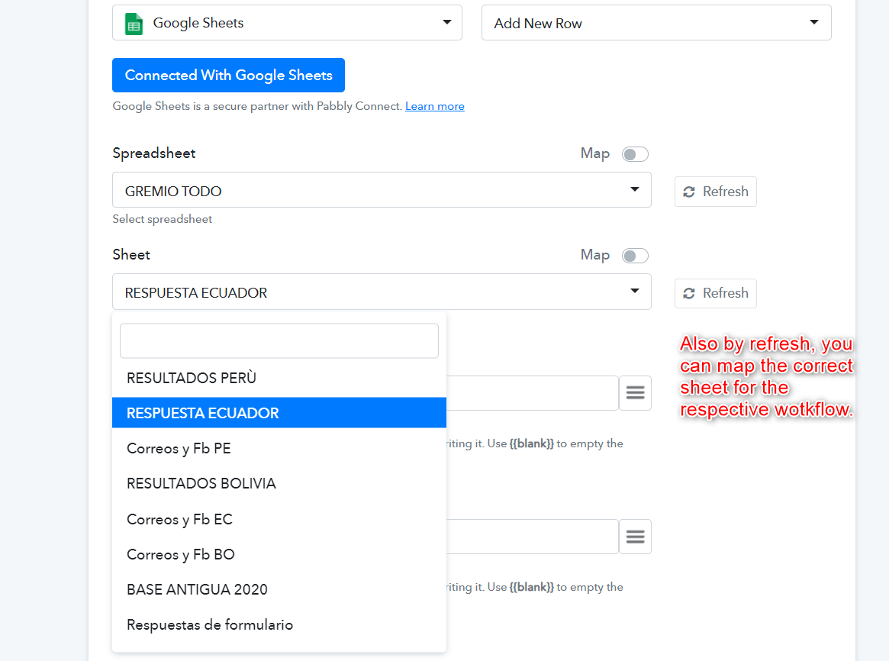
Task: Open the Add New Row action dropdown
Action: tap(656, 23)
